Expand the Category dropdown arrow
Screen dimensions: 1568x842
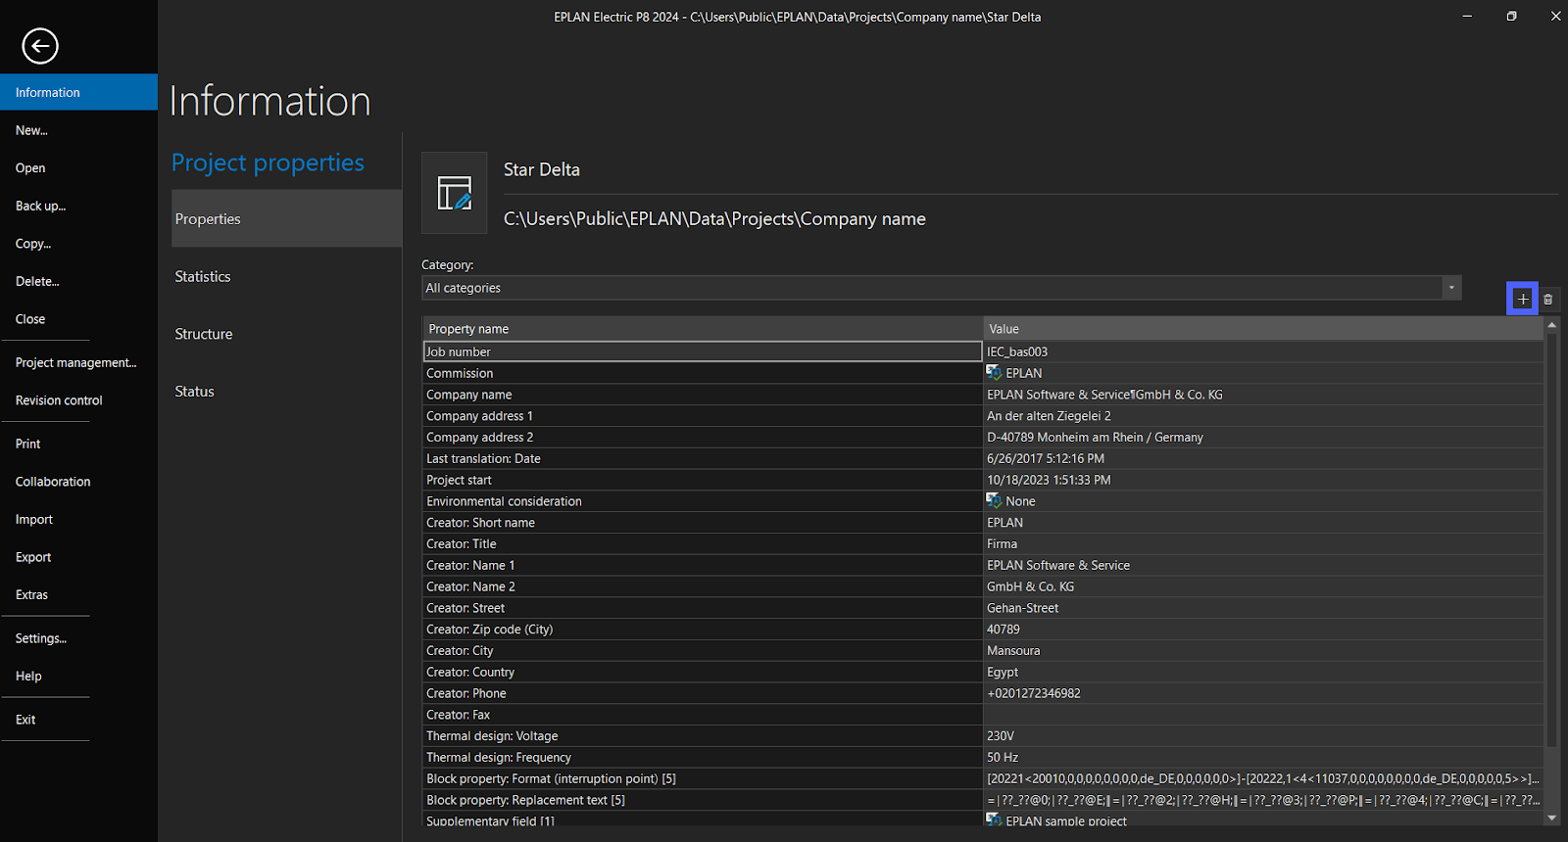[1451, 288]
